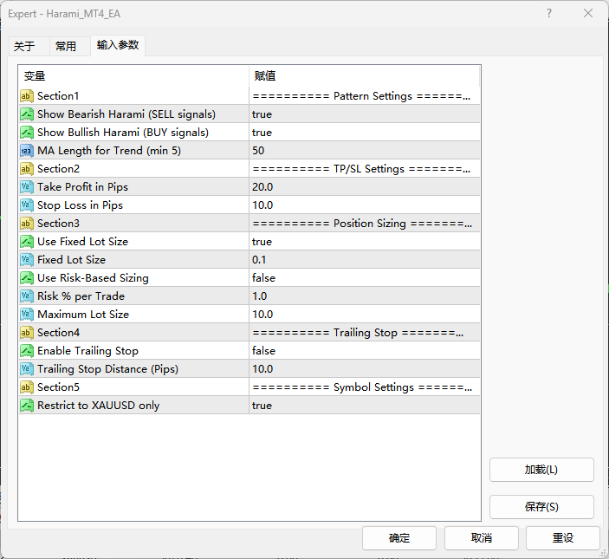Viewport: 609px width, 559px height.
Task: Click the icon beside Enable Trailing Stop
Action: 27,351
